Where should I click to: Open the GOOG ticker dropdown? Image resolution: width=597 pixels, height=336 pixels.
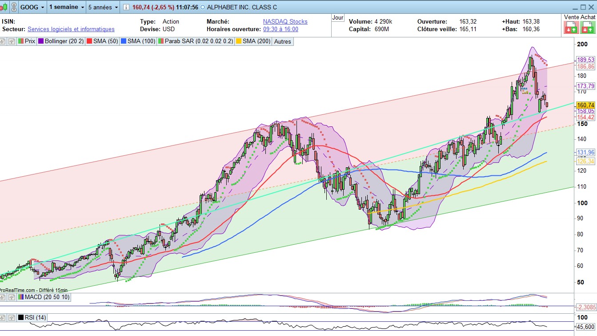33,7
